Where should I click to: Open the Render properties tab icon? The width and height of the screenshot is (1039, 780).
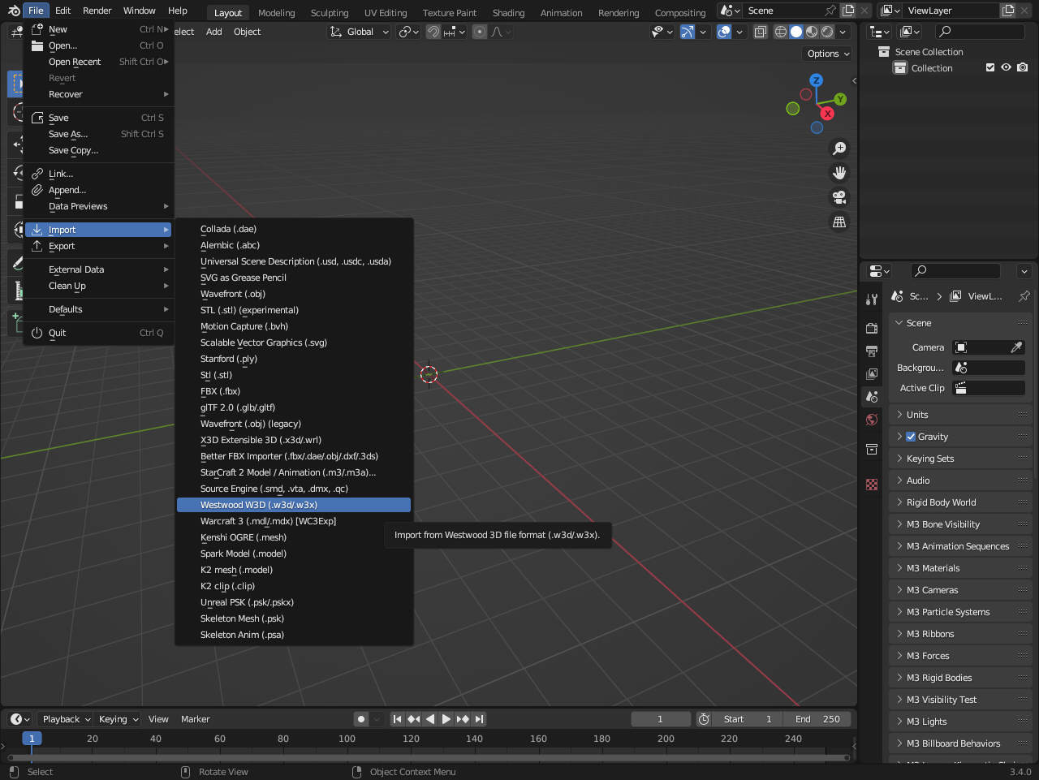pos(872,329)
